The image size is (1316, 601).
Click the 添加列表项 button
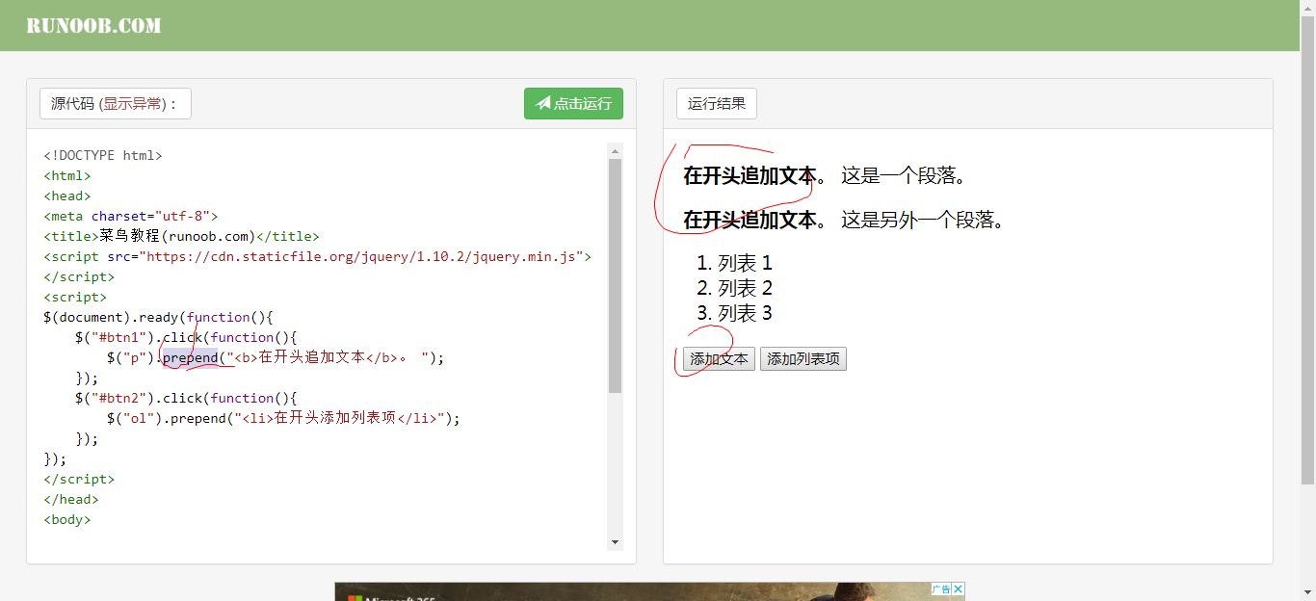coord(803,359)
